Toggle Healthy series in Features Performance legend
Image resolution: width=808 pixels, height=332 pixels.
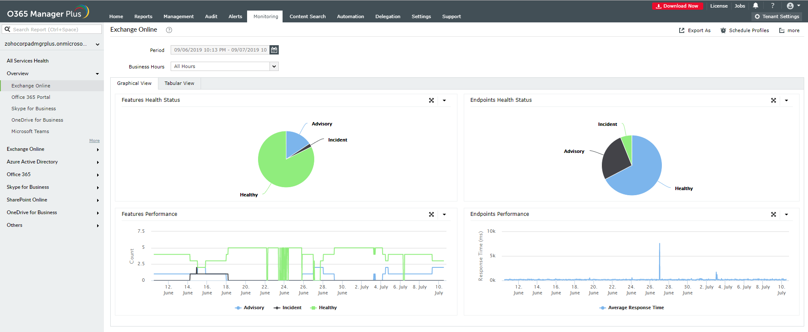[324, 308]
